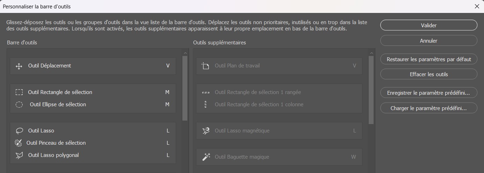Viewport: 484px width, 173px height.
Task: Click the Annuler button
Action: pos(428,41)
